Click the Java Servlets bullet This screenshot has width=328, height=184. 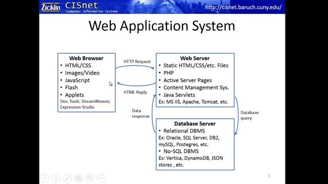(x=179, y=95)
